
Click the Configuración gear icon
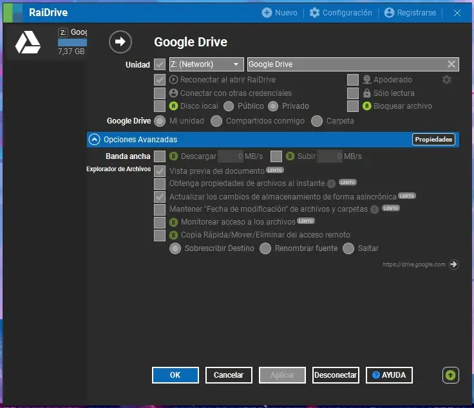point(314,13)
